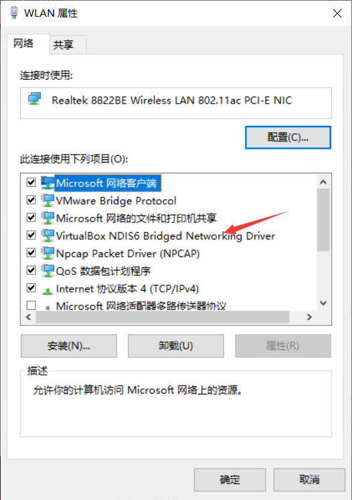The height and width of the screenshot is (500, 352).
Task: Click the VirtualBox NDIS6 Bridged Networking icon
Action: click(48, 236)
